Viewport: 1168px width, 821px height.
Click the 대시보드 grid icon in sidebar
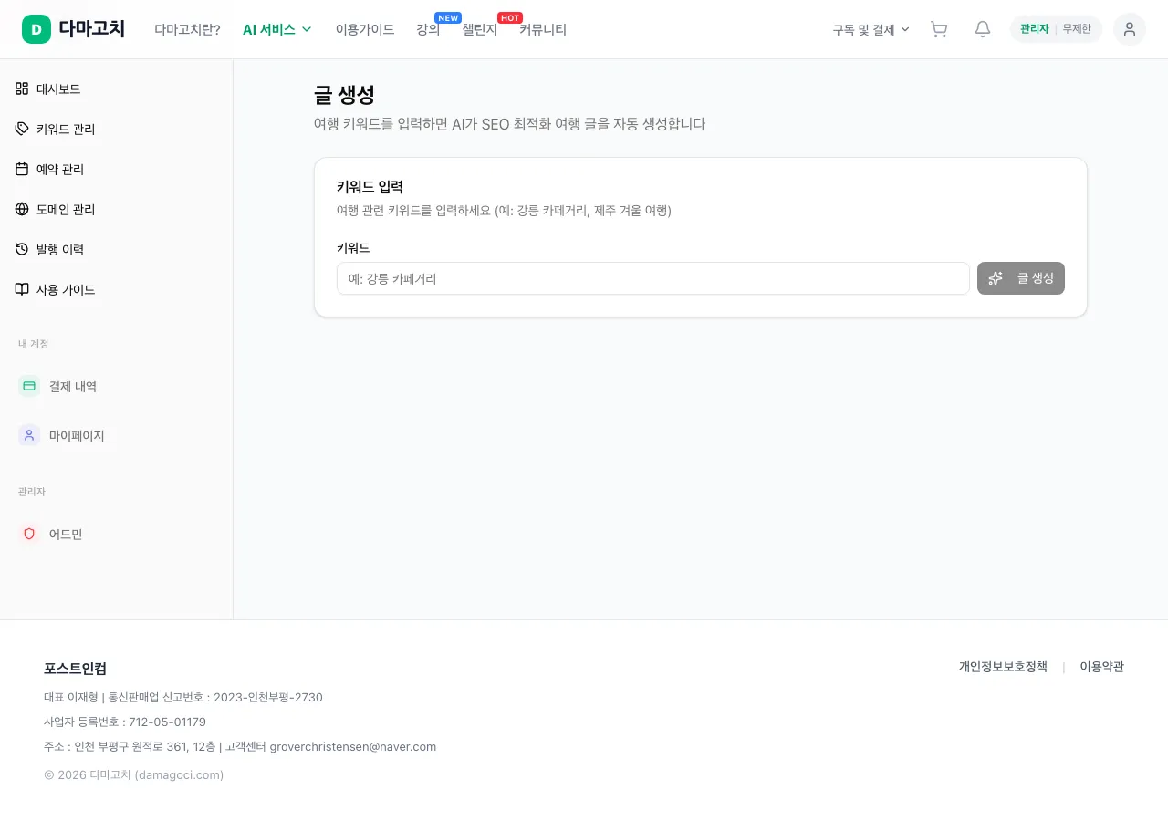22,88
